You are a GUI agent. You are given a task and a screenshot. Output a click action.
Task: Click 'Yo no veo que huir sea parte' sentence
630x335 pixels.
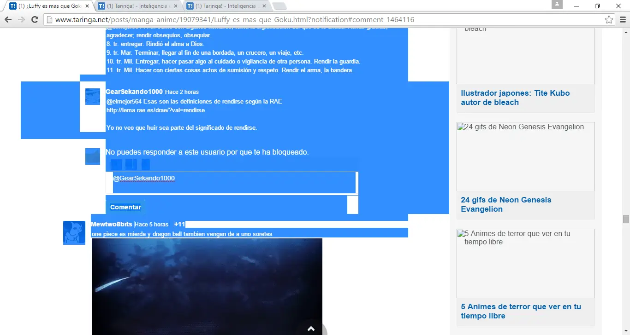coord(182,127)
